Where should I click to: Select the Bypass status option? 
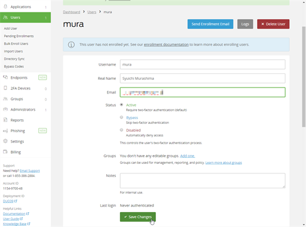coord(121,117)
